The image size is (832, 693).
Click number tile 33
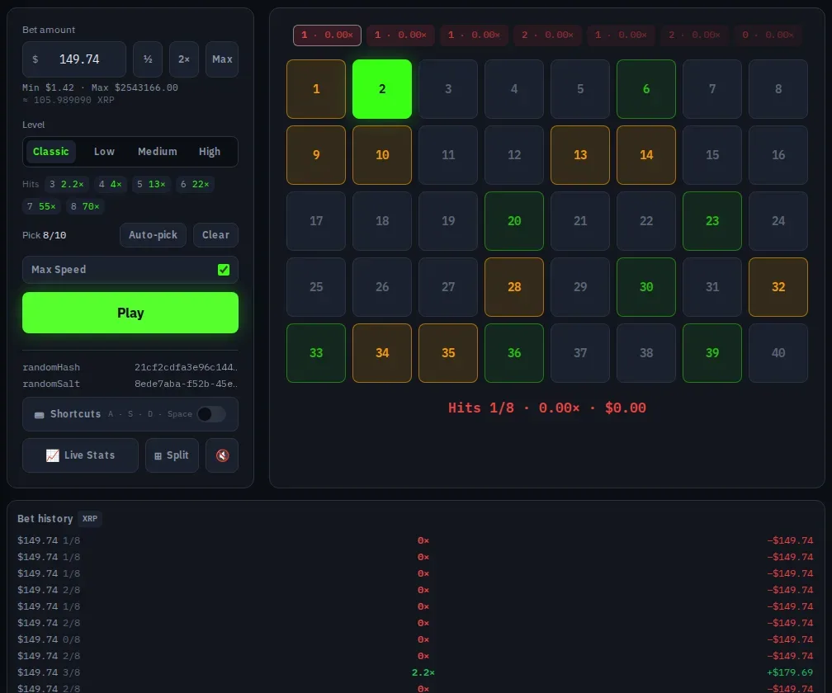click(x=316, y=353)
